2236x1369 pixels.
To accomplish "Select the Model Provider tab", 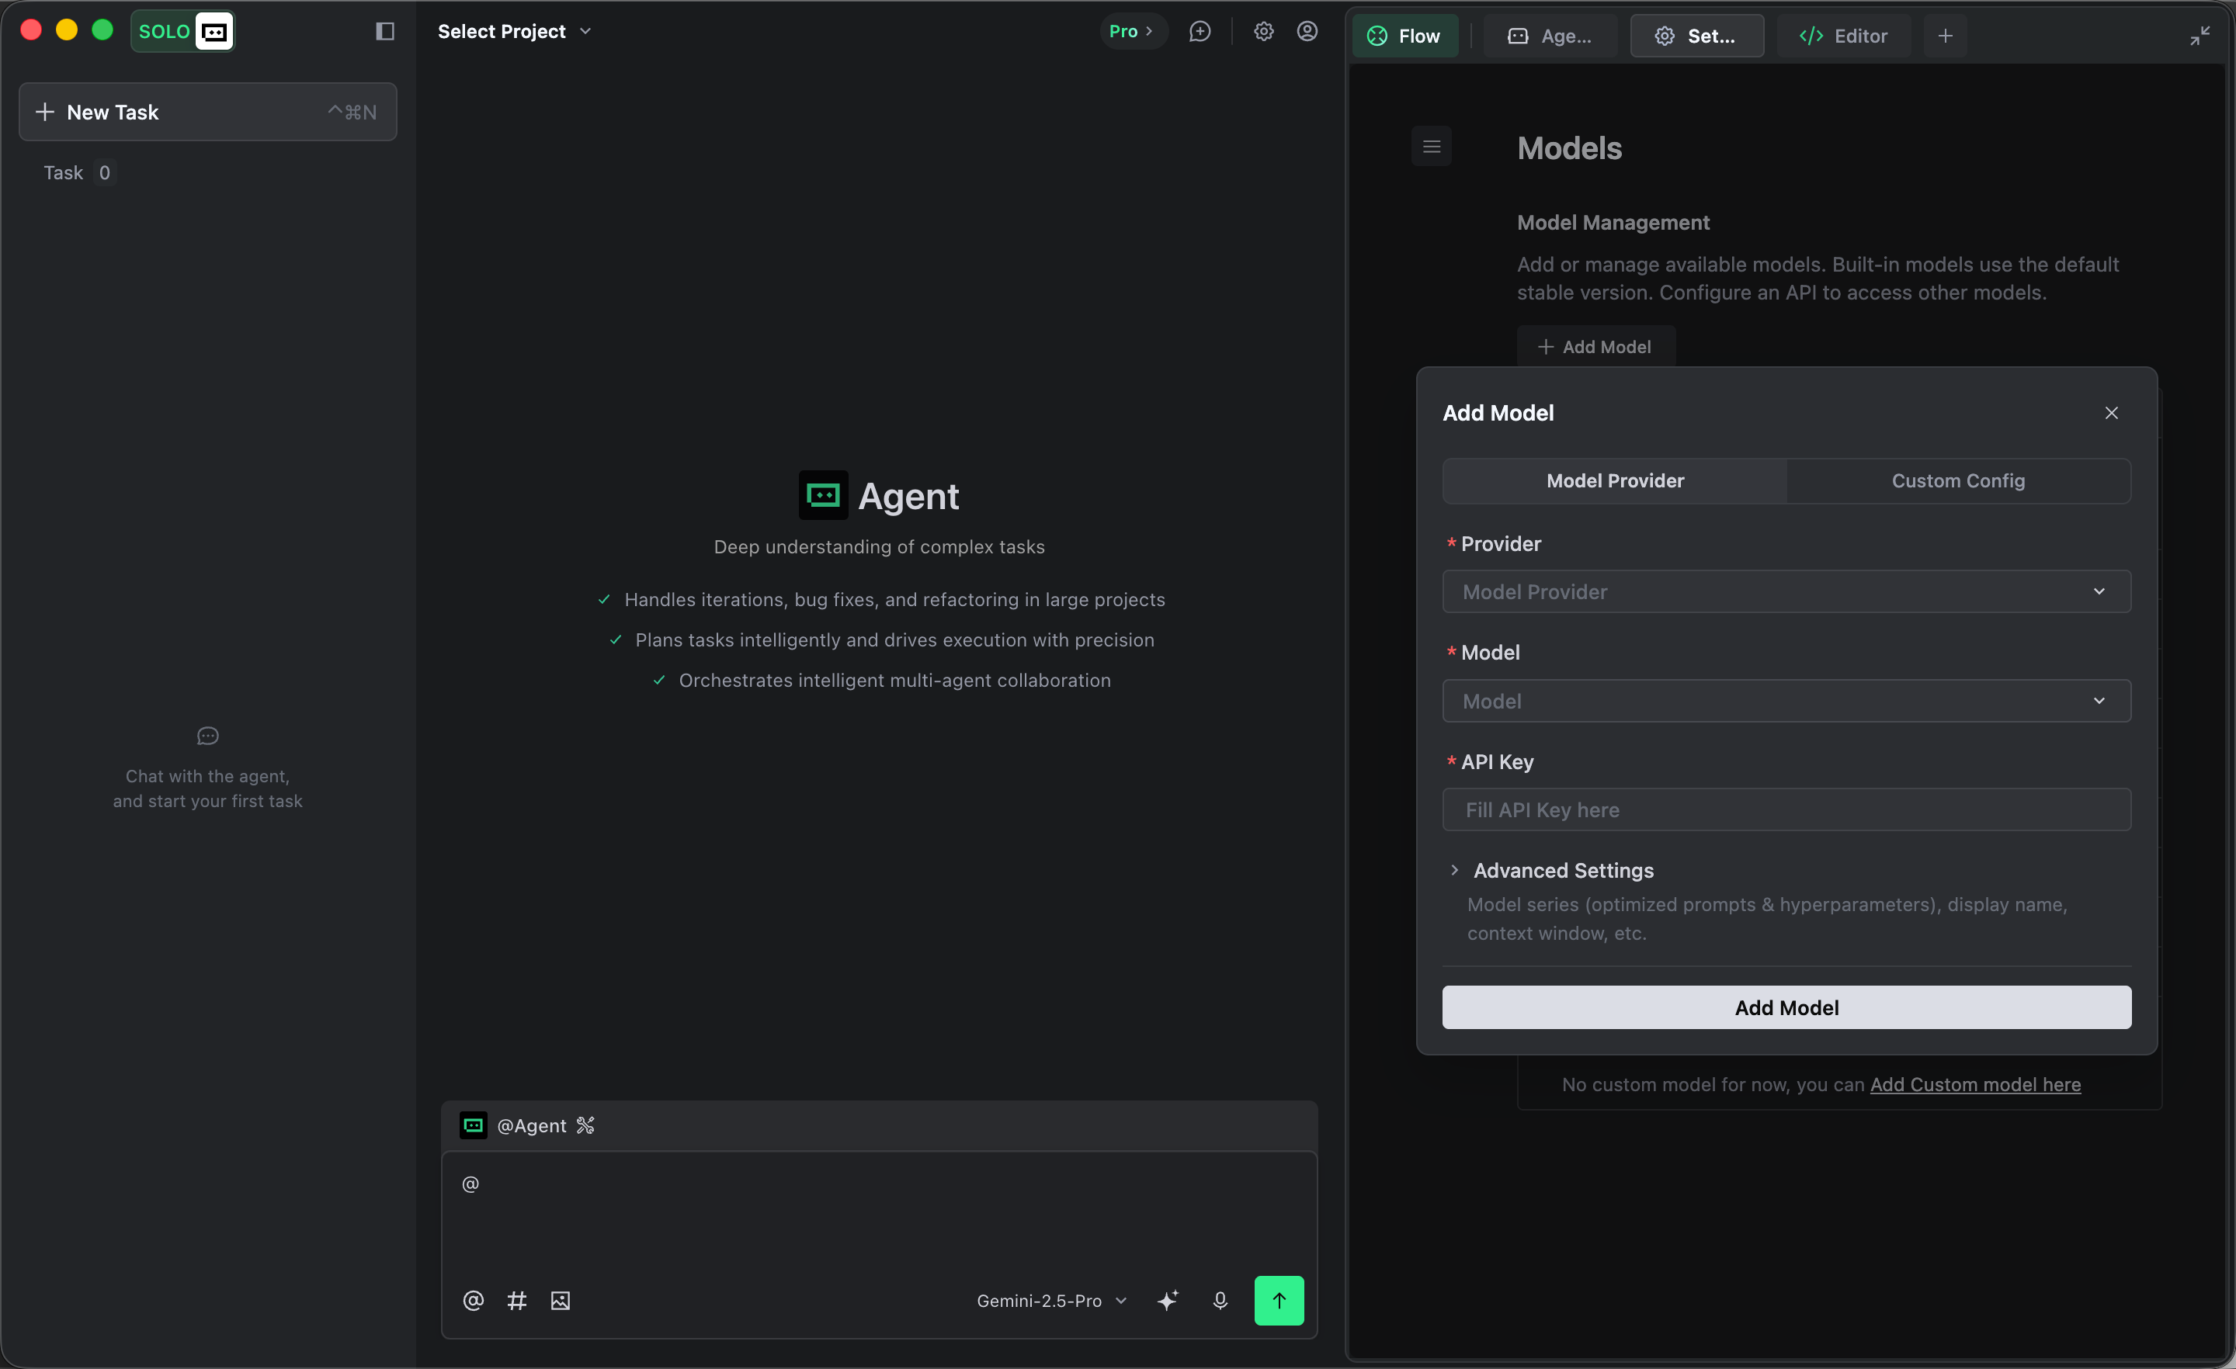I will click(x=1614, y=481).
